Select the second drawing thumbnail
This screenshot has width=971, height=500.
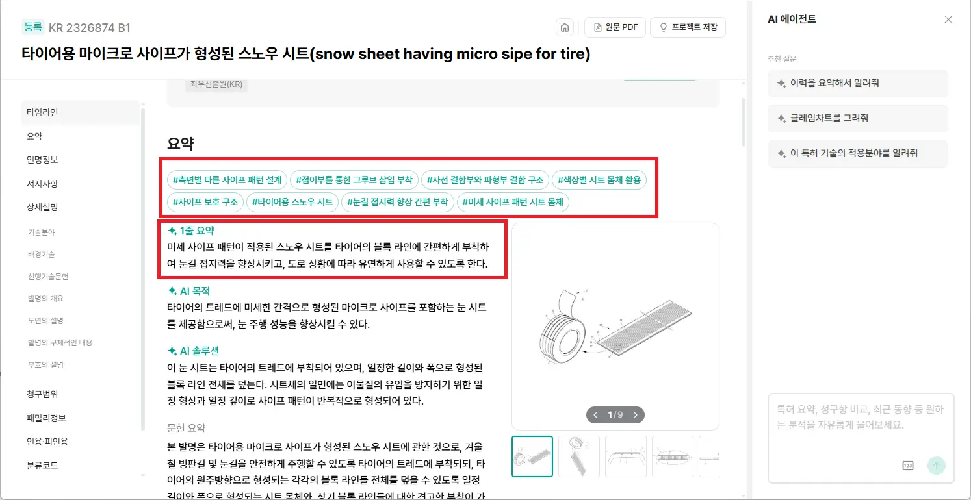pyautogui.click(x=579, y=456)
